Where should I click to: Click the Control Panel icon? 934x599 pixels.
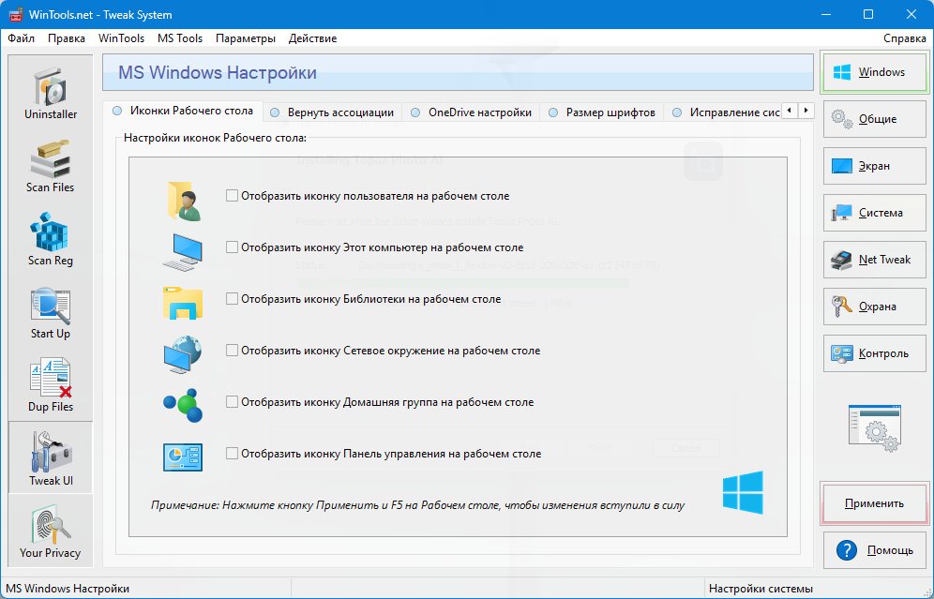coord(183,457)
